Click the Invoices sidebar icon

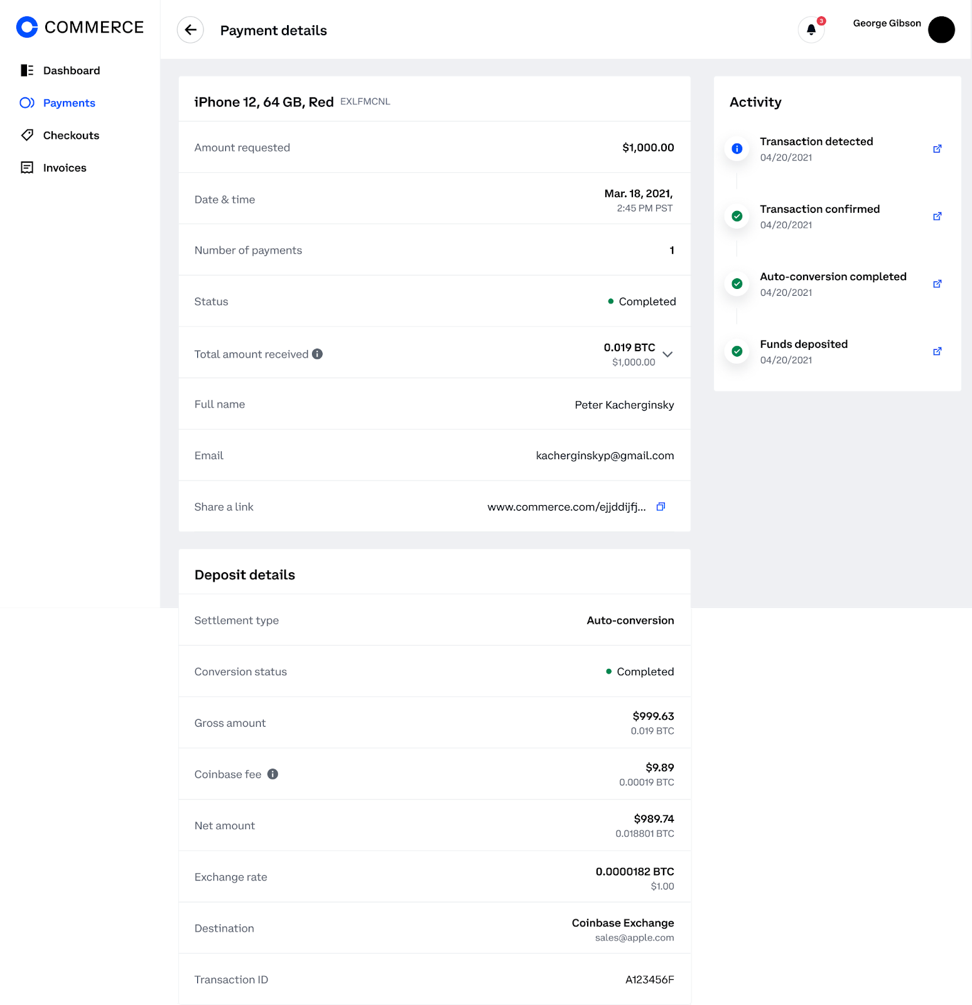click(x=27, y=168)
